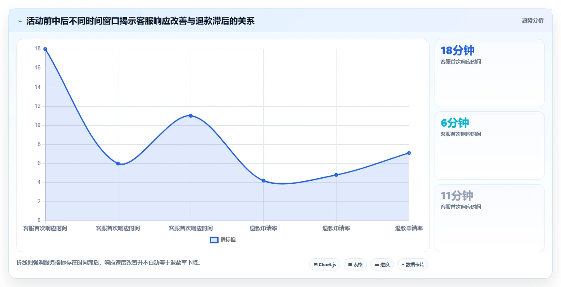The width and height of the screenshot is (561, 287).
Task: Click the last data point near value 7
Action: click(409, 153)
